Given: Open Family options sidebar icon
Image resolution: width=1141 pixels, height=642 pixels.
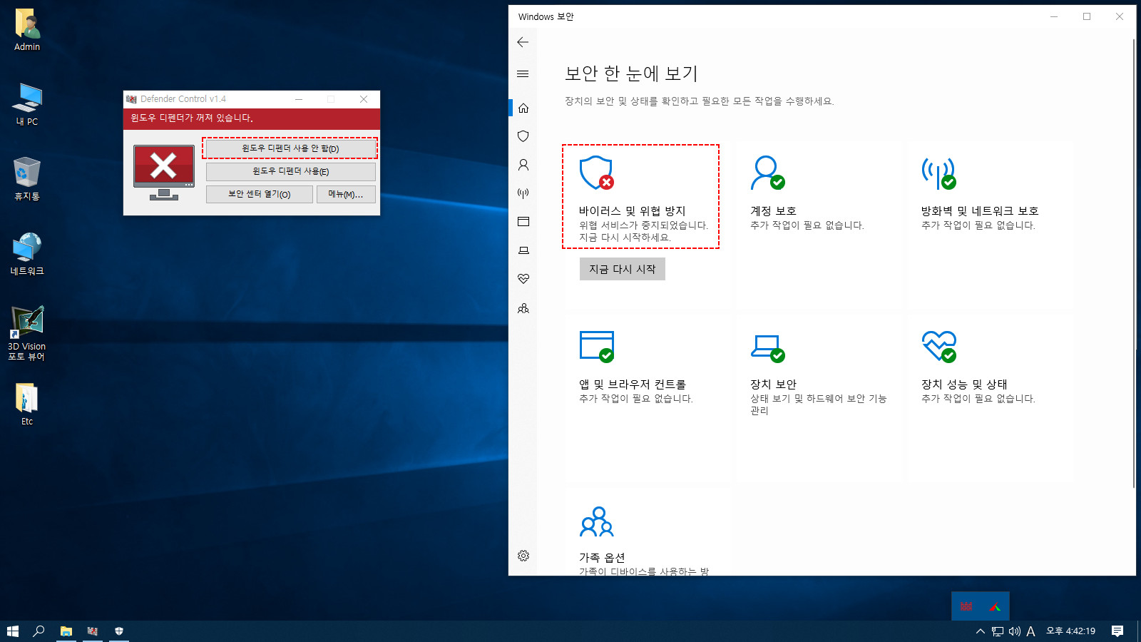Looking at the screenshot, I should (523, 308).
